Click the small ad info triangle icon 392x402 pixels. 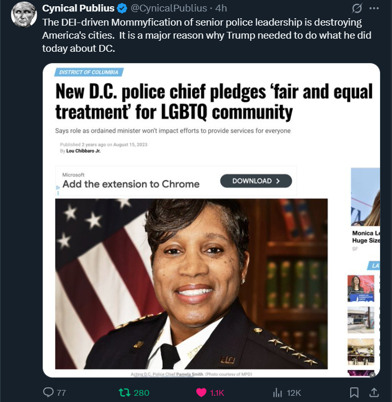point(58,188)
